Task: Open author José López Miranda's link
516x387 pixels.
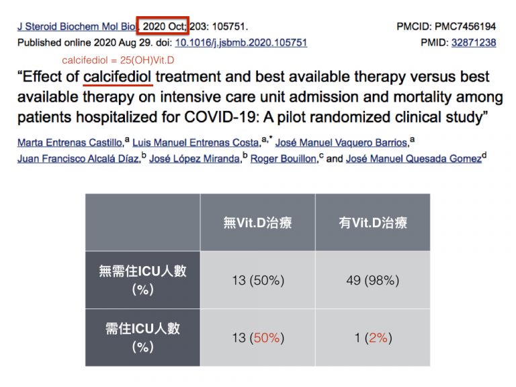Action: click(194, 159)
